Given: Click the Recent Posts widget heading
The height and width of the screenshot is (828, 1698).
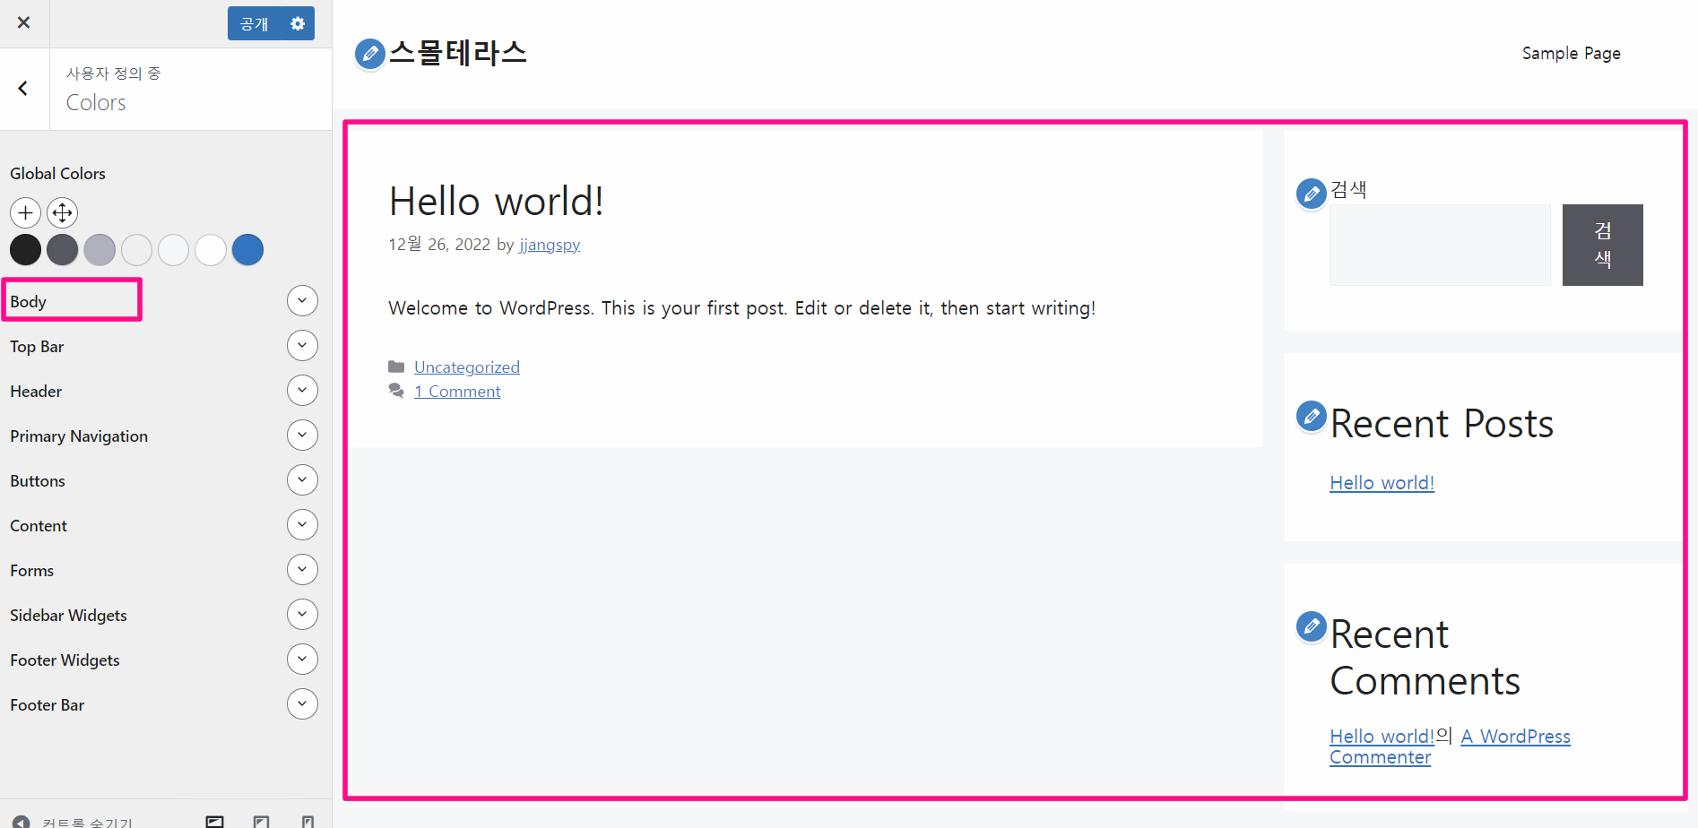Looking at the screenshot, I should 1442,424.
